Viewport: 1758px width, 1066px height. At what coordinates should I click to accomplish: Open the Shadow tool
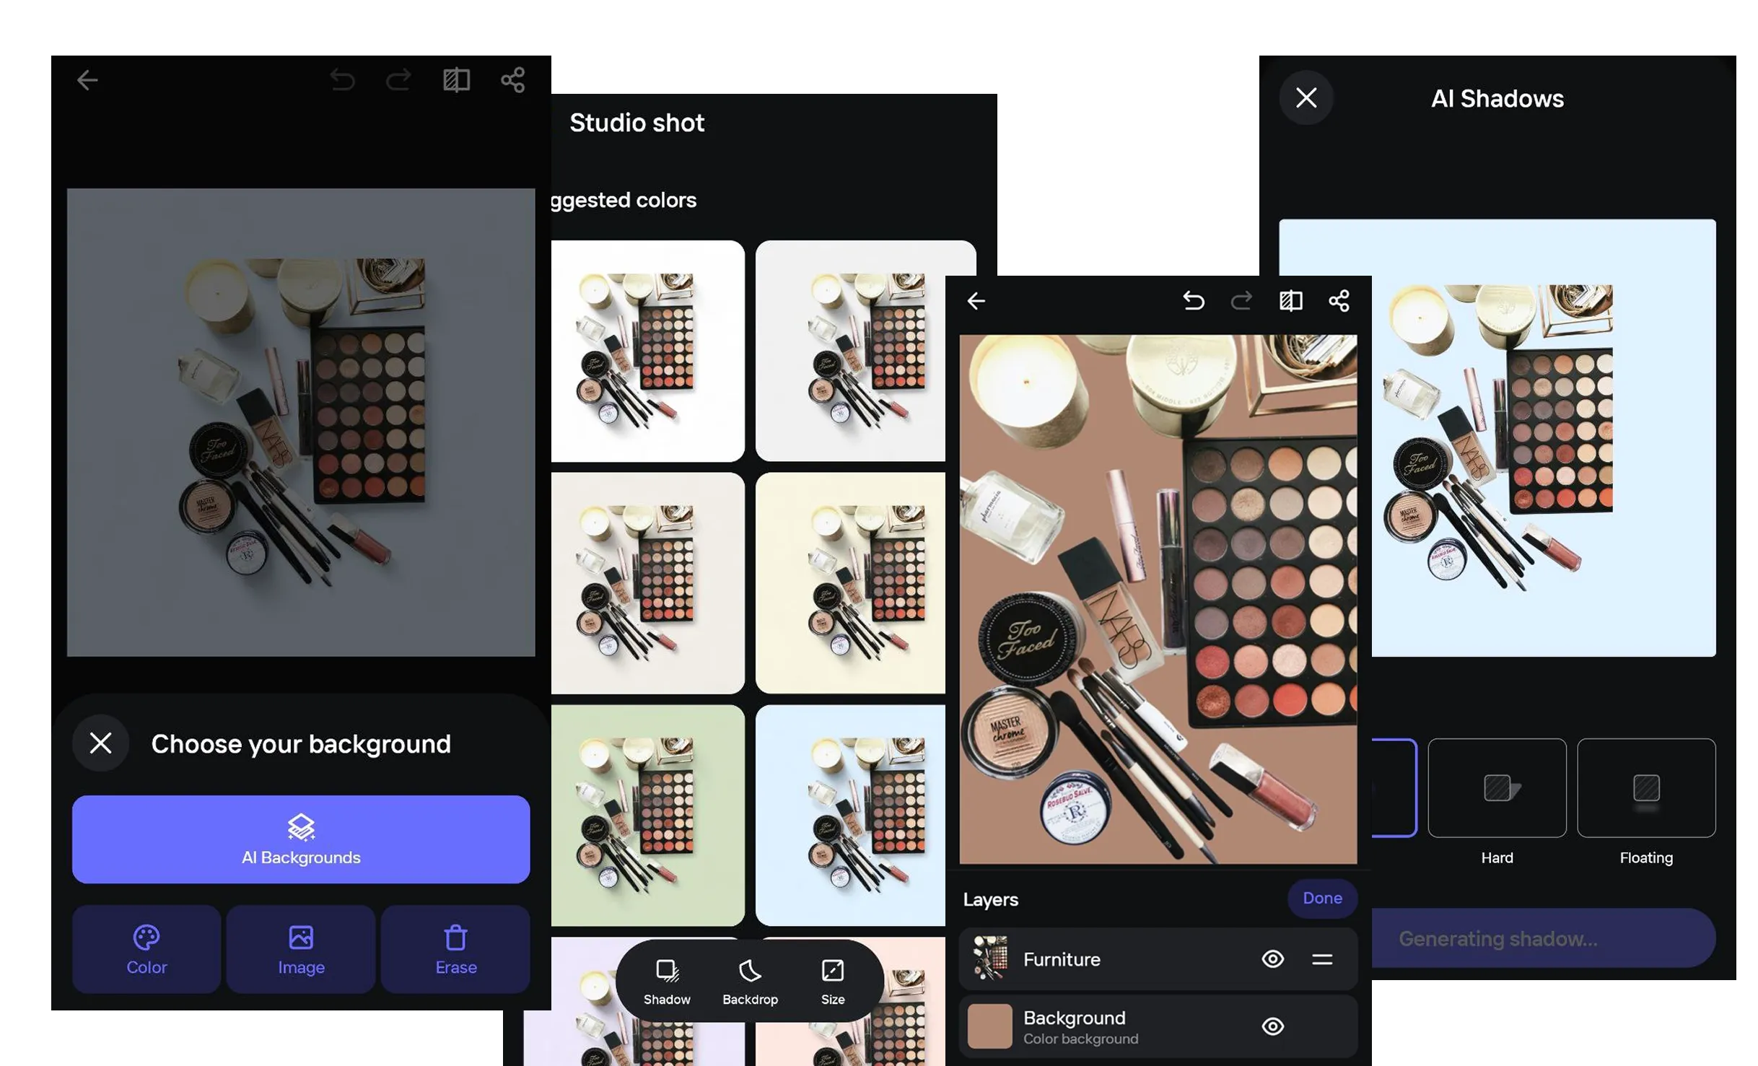click(667, 982)
